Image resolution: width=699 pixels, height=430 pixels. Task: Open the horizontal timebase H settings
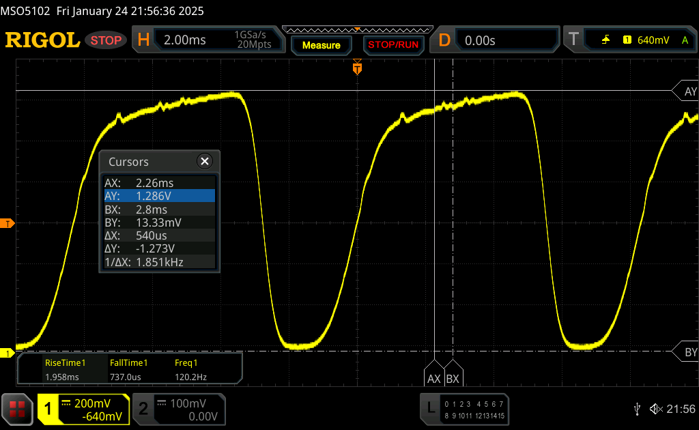click(143, 40)
